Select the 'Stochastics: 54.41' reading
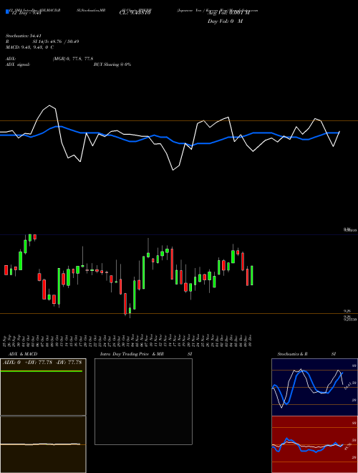Viewport: 358px width, 473px height. (x=23, y=36)
